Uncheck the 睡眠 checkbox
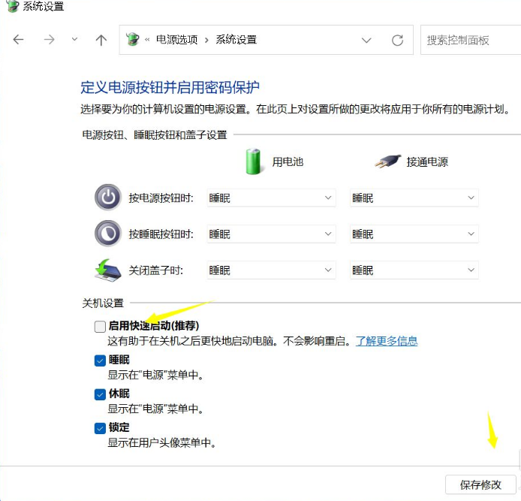 click(x=100, y=361)
